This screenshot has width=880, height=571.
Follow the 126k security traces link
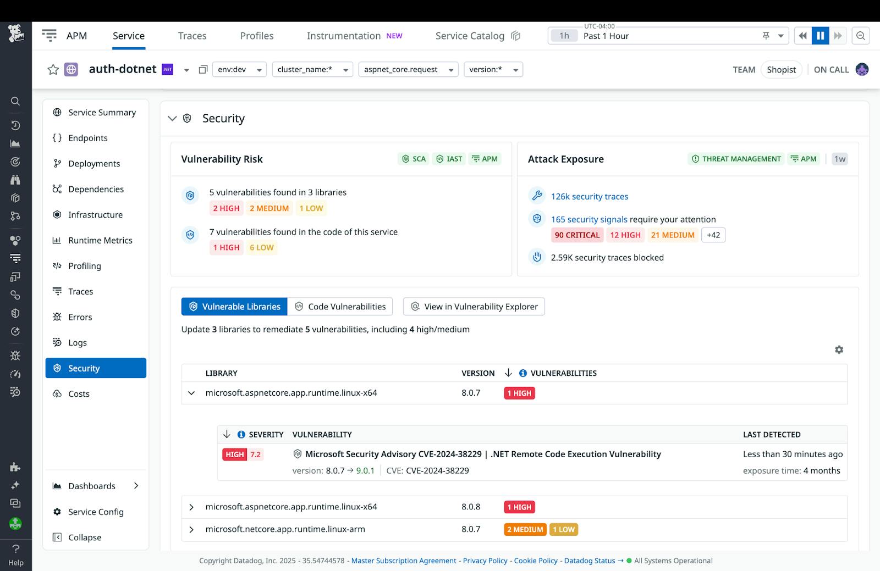tap(589, 196)
